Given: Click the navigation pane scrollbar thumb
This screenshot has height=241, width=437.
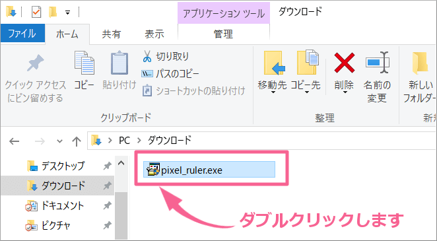Looking at the screenshot, I should [x=121, y=215].
